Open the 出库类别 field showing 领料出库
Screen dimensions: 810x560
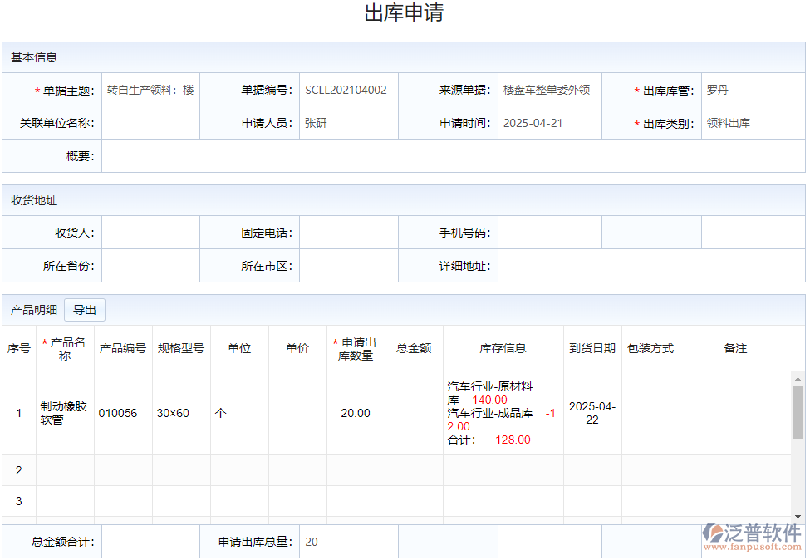(753, 123)
